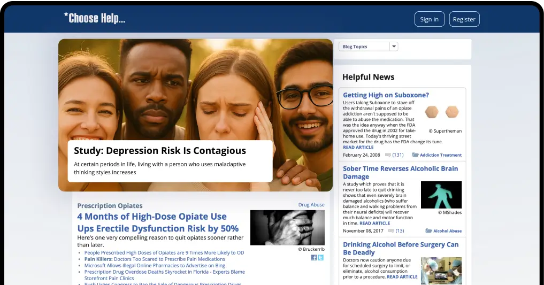Click the Alcohol Abuse folder icon

(428, 231)
